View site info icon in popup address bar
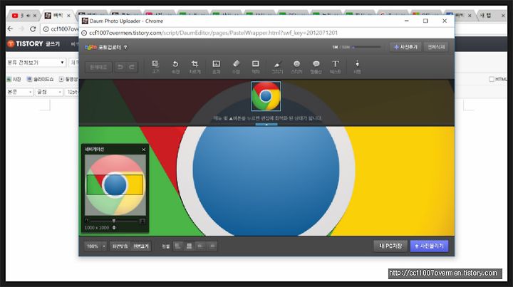 84,33
